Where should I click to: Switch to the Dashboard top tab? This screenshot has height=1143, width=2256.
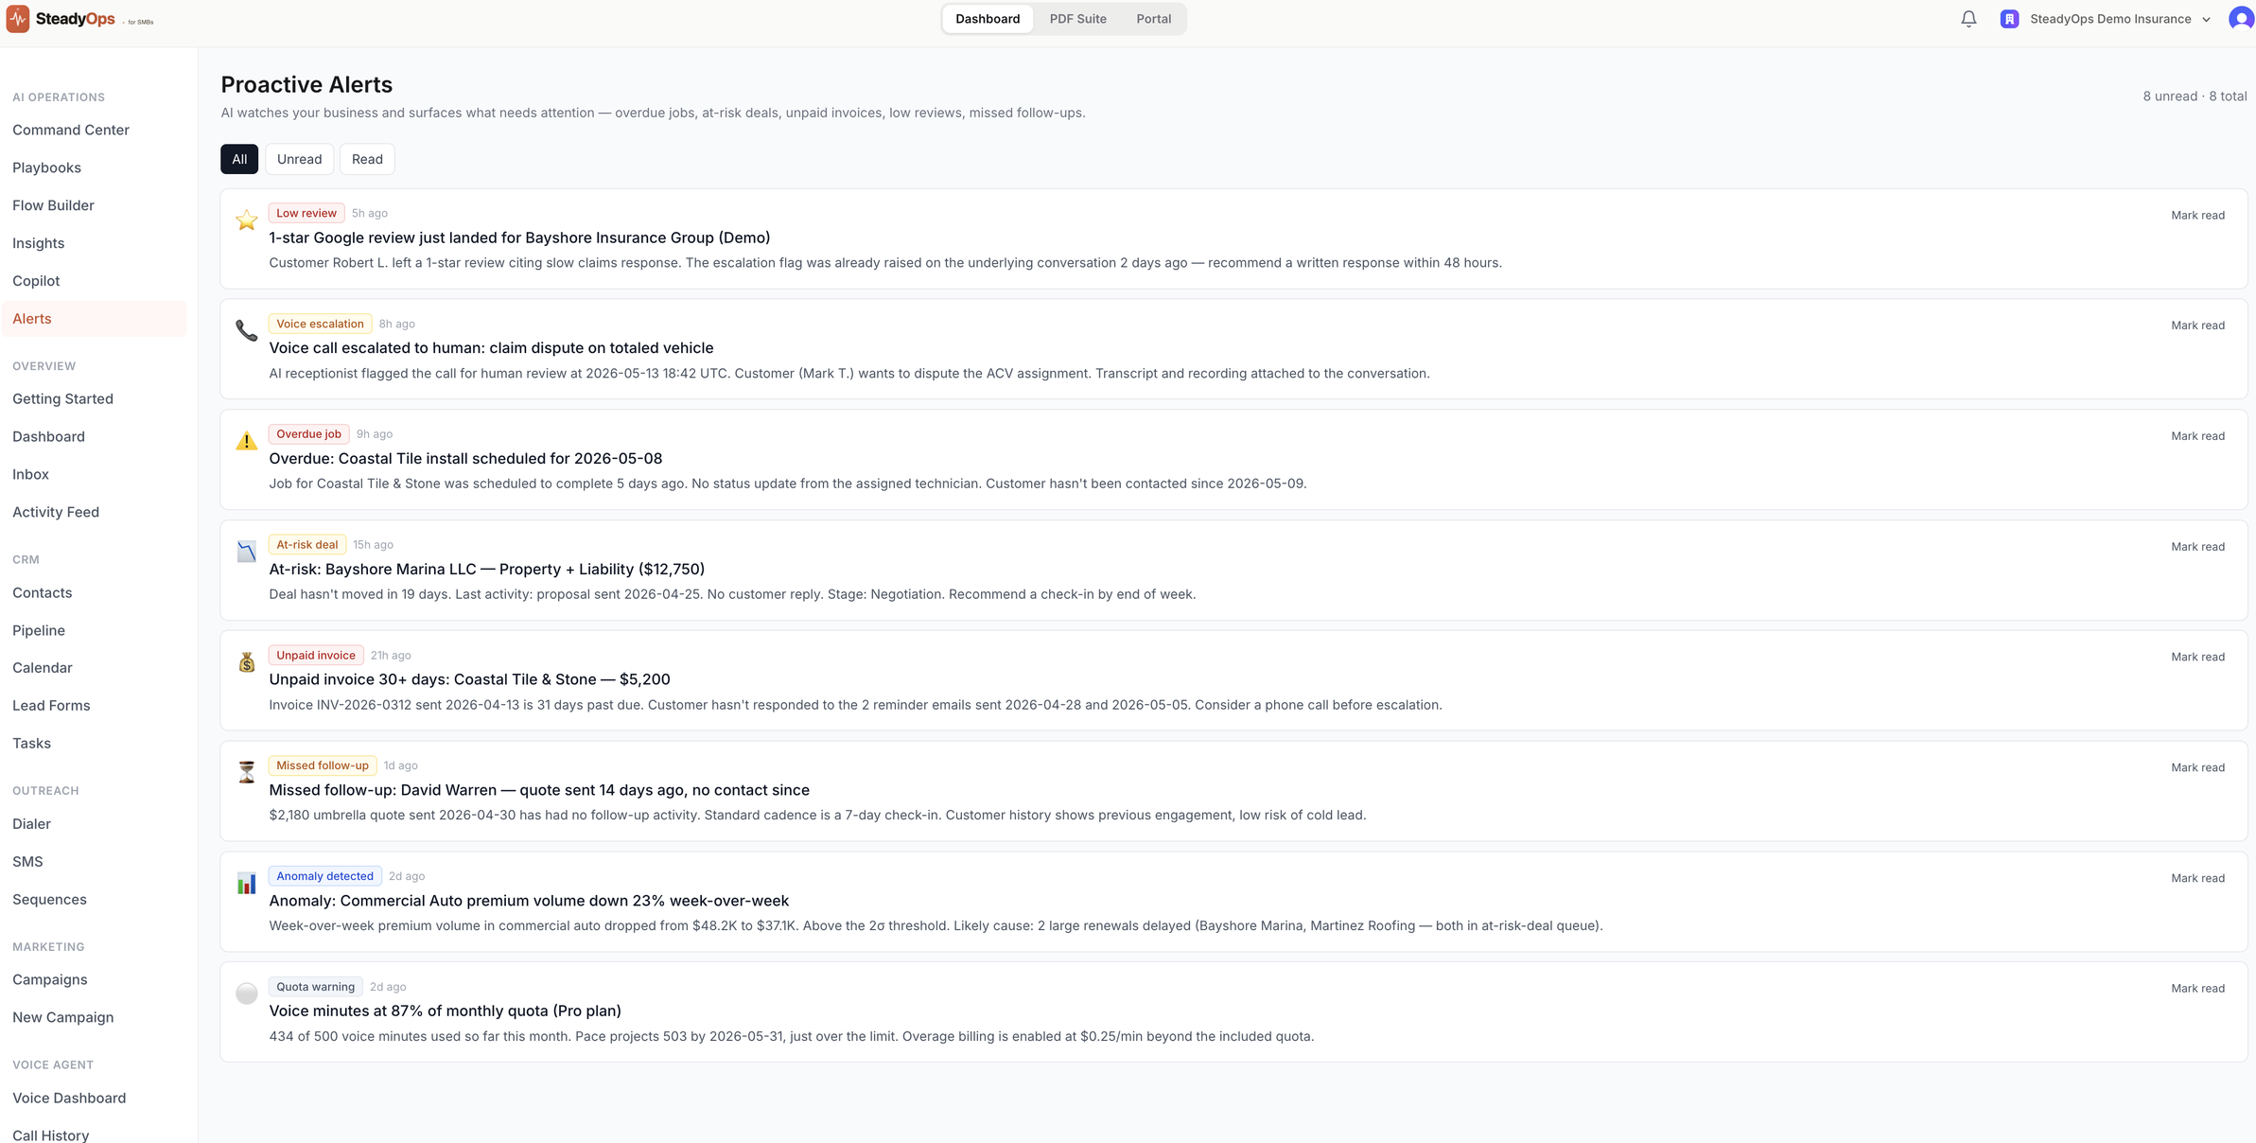(988, 19)
